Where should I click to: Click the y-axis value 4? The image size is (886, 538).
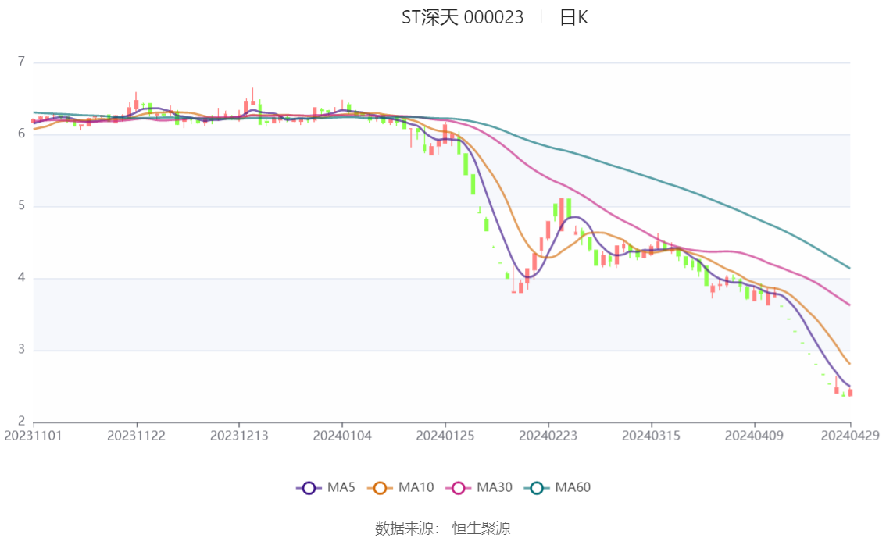click(21, 278)
